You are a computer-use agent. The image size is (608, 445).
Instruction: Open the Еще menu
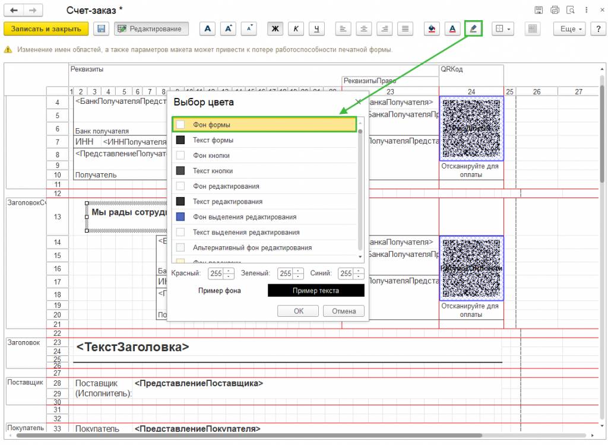coord(569,28)
